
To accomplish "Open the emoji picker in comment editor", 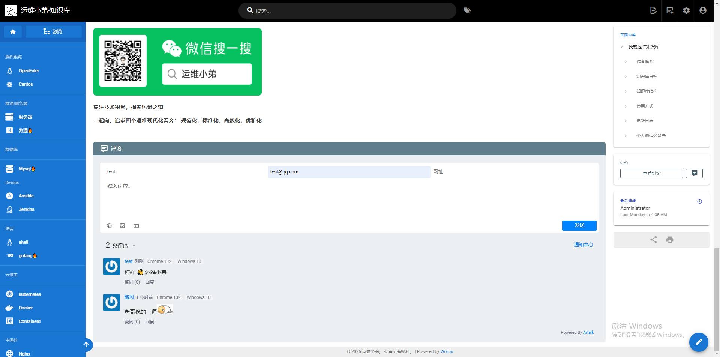I will [109, 226].
